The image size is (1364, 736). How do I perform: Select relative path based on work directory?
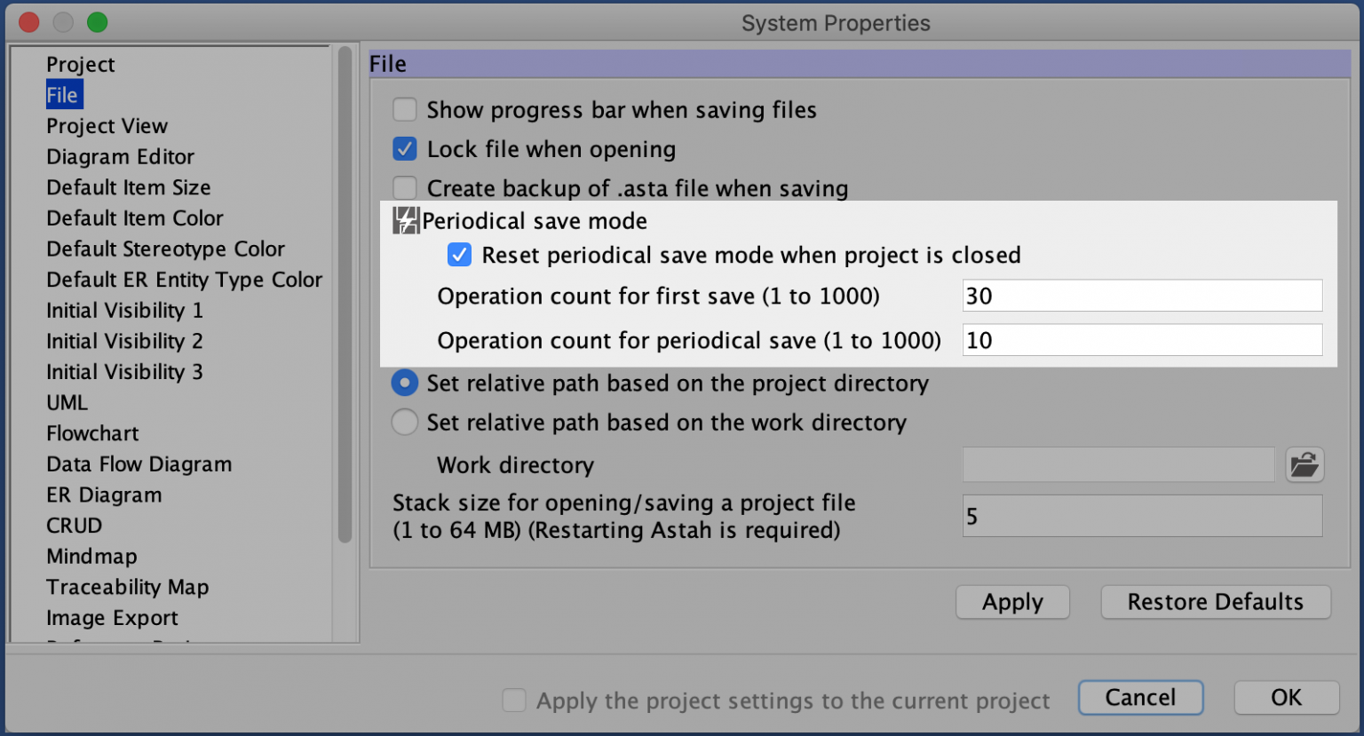click(405, 423)
